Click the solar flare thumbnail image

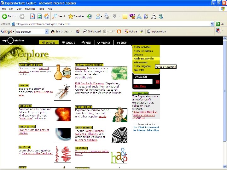point(62,114)
